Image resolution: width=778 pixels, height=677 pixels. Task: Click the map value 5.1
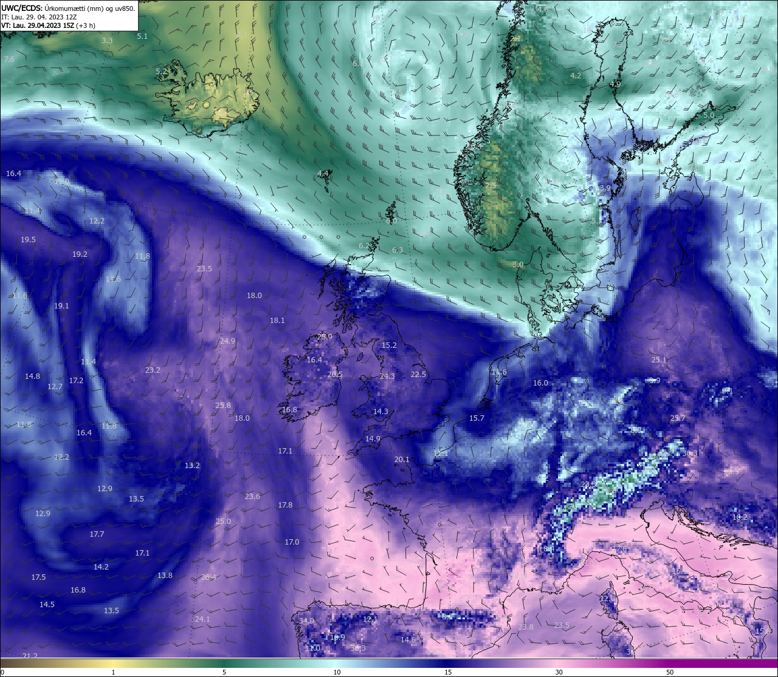click(142, 36)
